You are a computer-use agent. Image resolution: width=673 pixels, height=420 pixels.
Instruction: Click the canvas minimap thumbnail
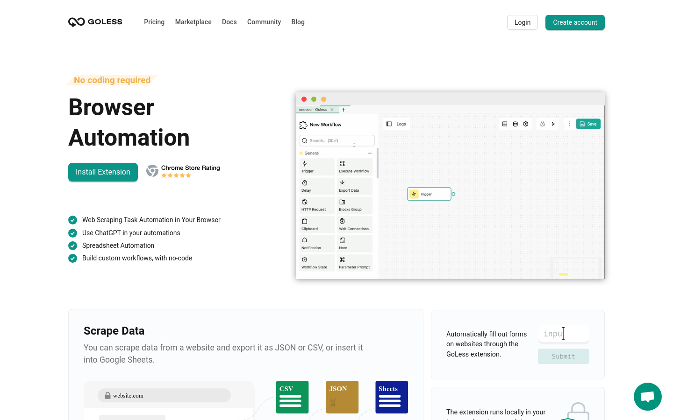coord(575,268)
